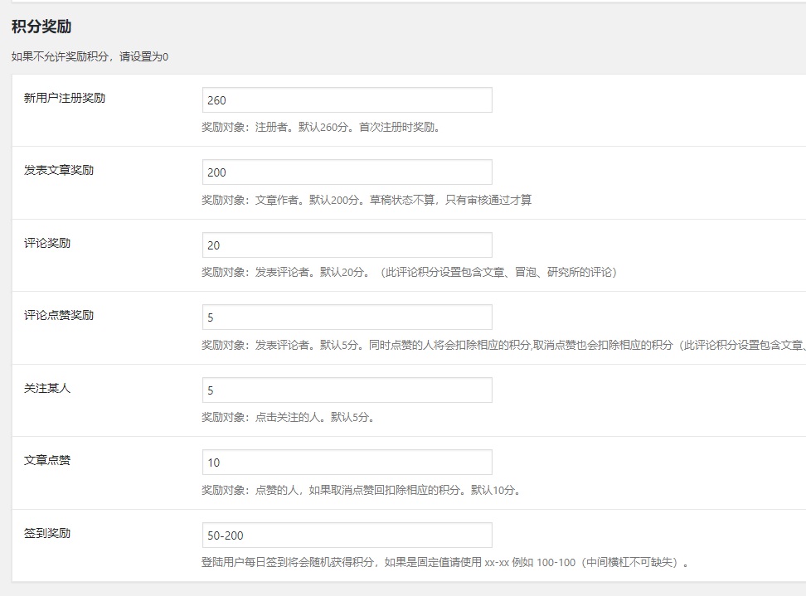Focus the 关注某人 points field
The image size is (806, 596).
coord(347,390)
